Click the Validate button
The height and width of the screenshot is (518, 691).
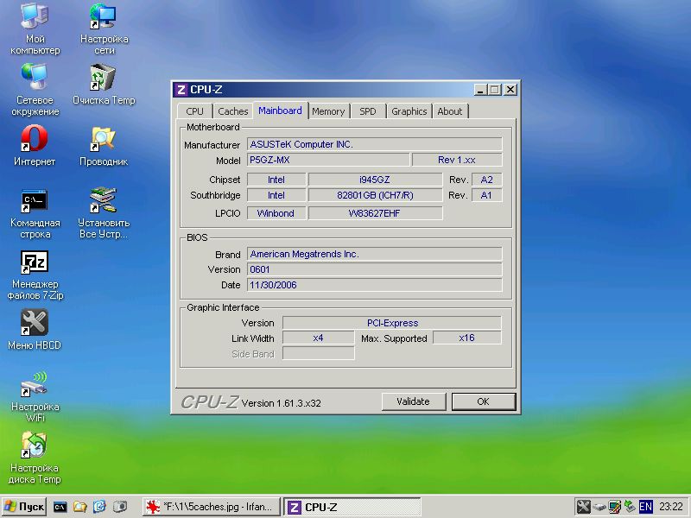[x=414, y=401]
